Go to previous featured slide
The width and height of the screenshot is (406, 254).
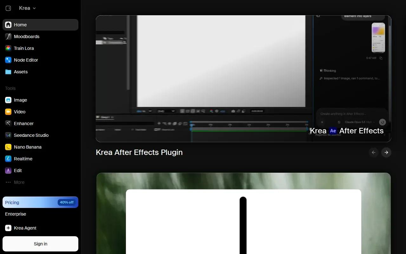pos(374,152)
